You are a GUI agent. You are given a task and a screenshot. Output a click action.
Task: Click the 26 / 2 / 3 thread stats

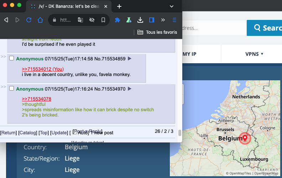164,131
